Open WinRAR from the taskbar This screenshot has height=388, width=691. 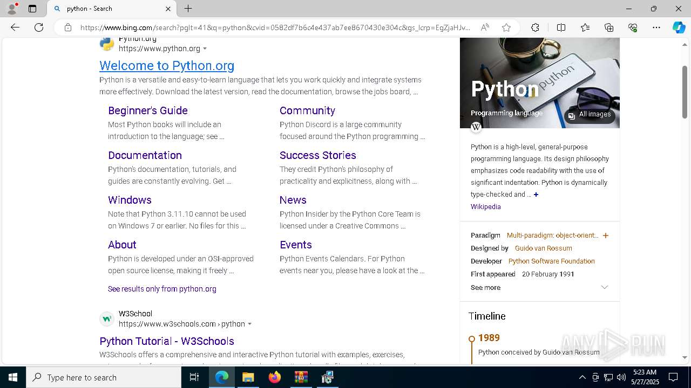[x=301, y=377]
